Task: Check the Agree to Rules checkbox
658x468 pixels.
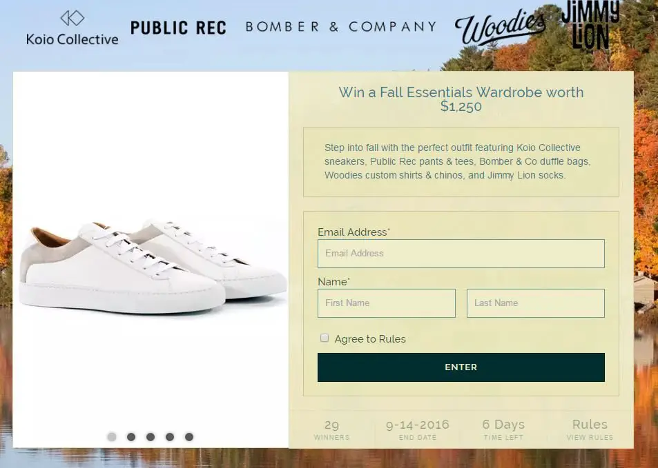Action: (x=325, y=338)
